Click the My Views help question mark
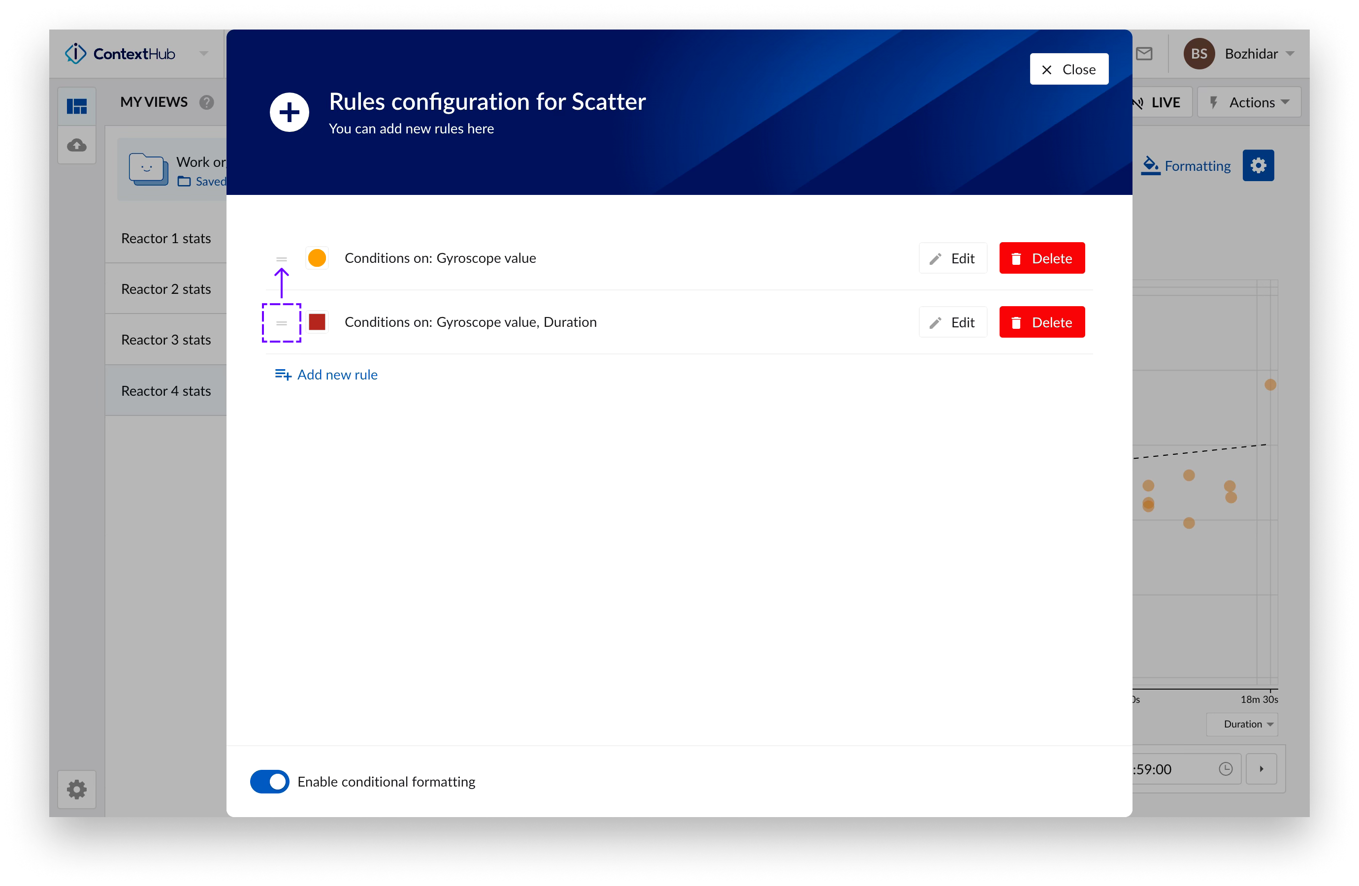The image size is (1359, 886). click(x=206, y=102)
